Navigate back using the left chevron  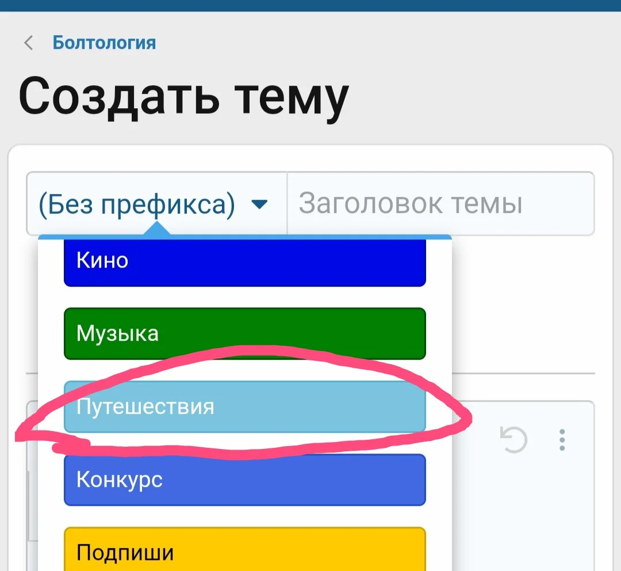pyautogui.click(x=28, y=43)
